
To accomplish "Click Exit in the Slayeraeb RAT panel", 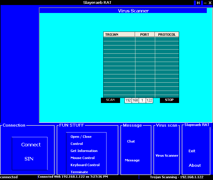I will coord(192,151).
